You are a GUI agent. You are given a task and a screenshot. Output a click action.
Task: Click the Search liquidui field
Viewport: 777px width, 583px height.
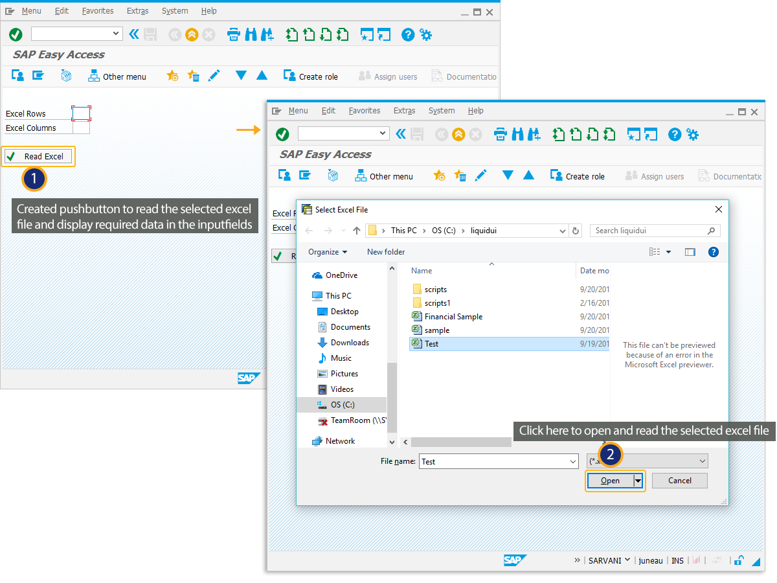[x=655, y=231]
